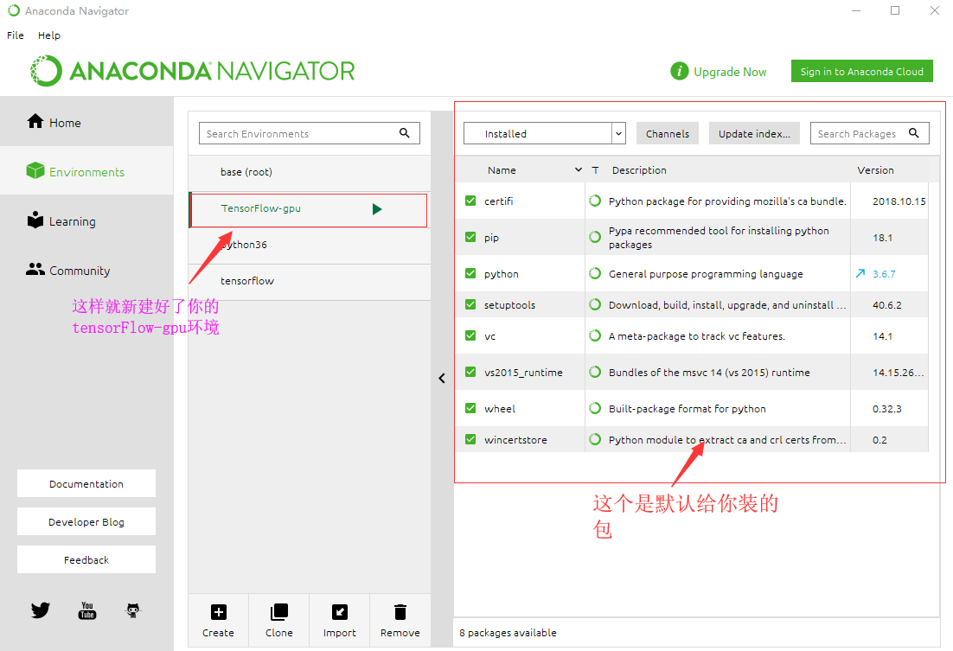Click the Upgrade Now info icon
Screen dimensions: 953x651
point(680,71)
